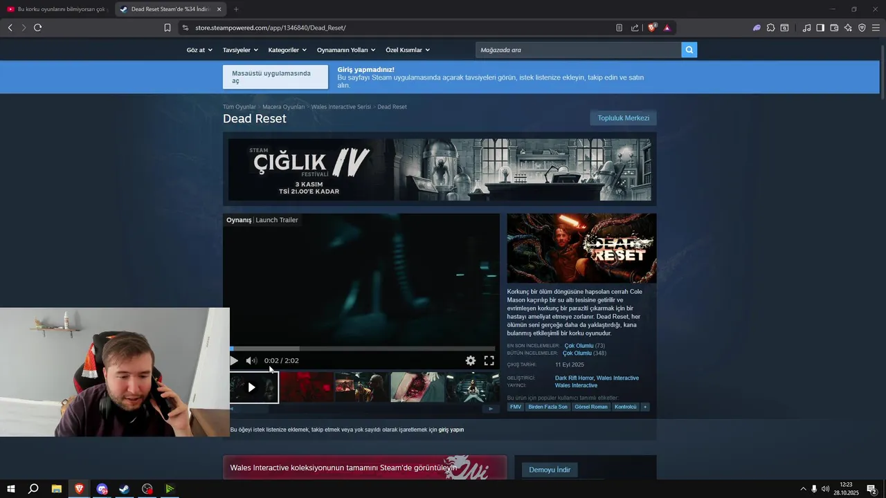Open the Dark Rift Horror developer link
886x498 pixels.
click(x=574, y=378)
